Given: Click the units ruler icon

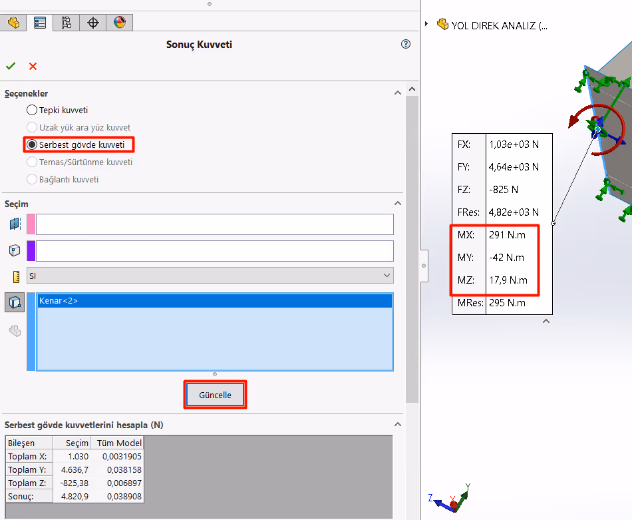Looking at the screenshot, I should click(16, 276).
